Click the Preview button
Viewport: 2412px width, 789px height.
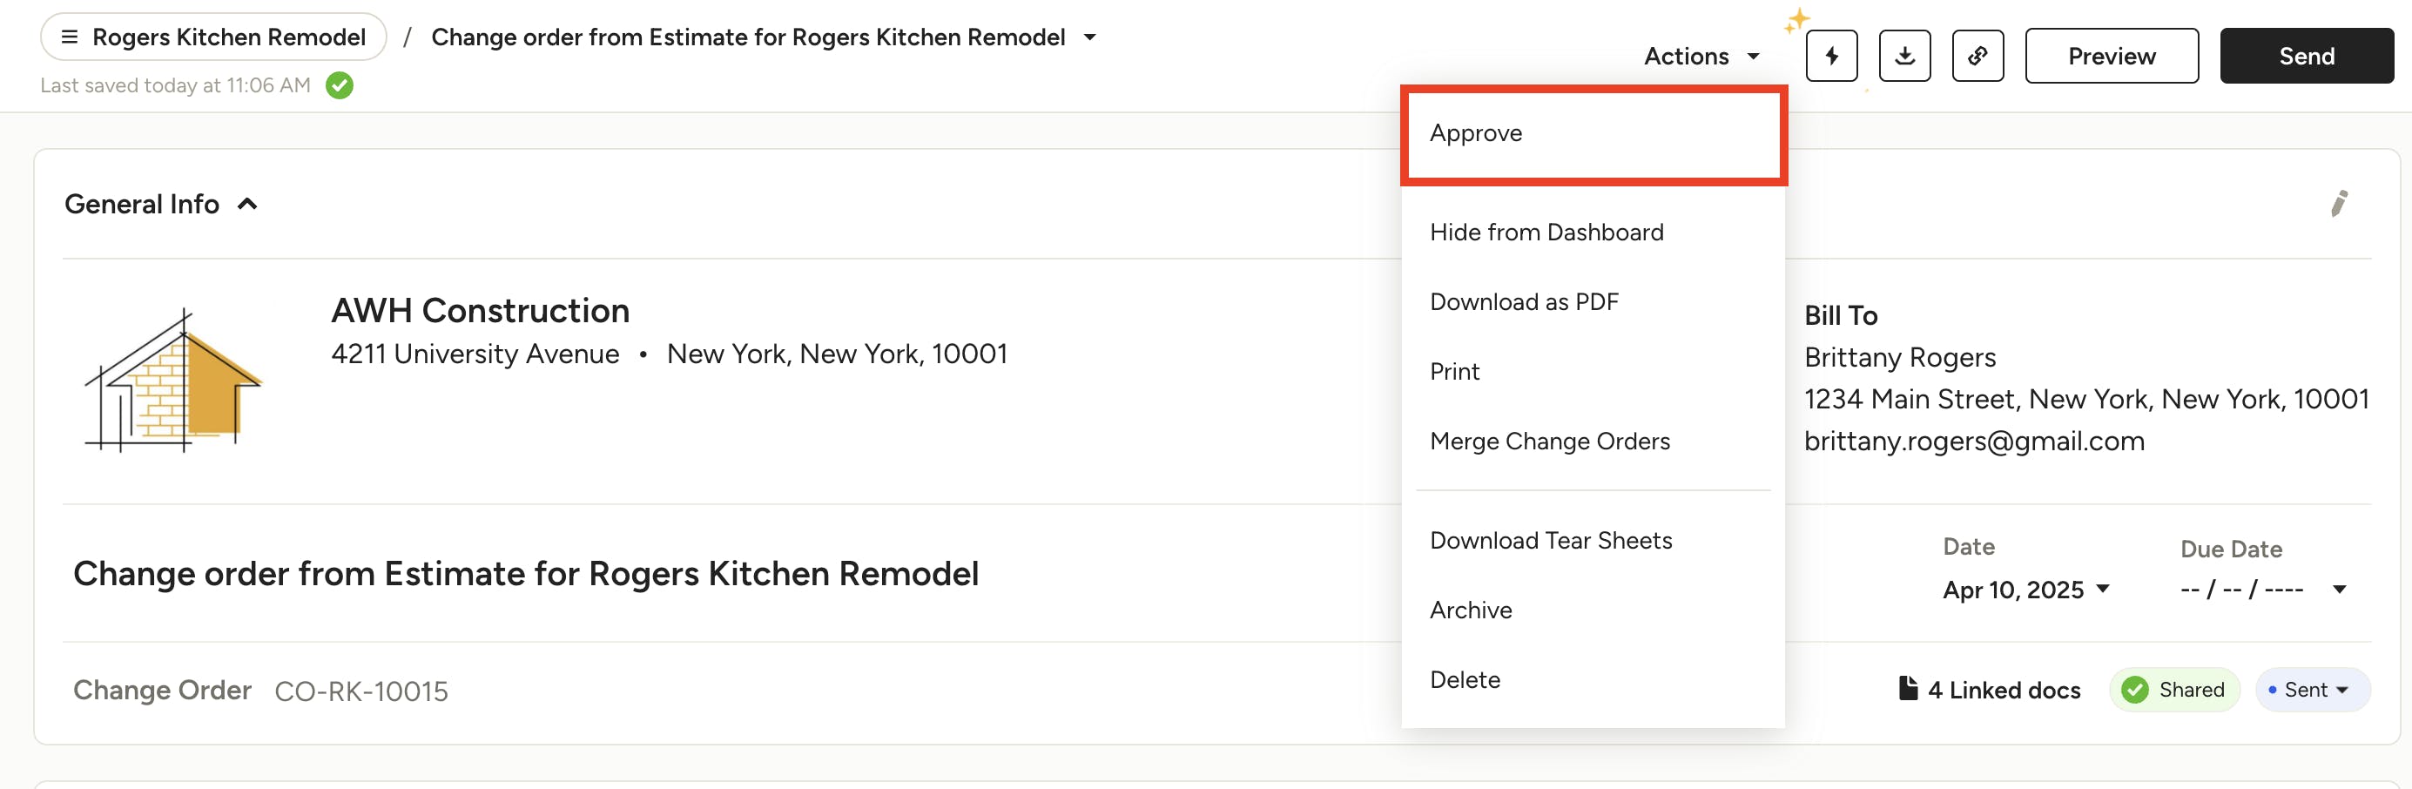pos(2111,56)
